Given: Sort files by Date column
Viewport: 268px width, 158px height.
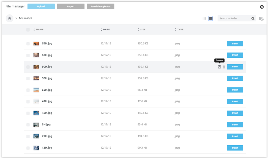Looking at the screenshot, I should 106,30.
